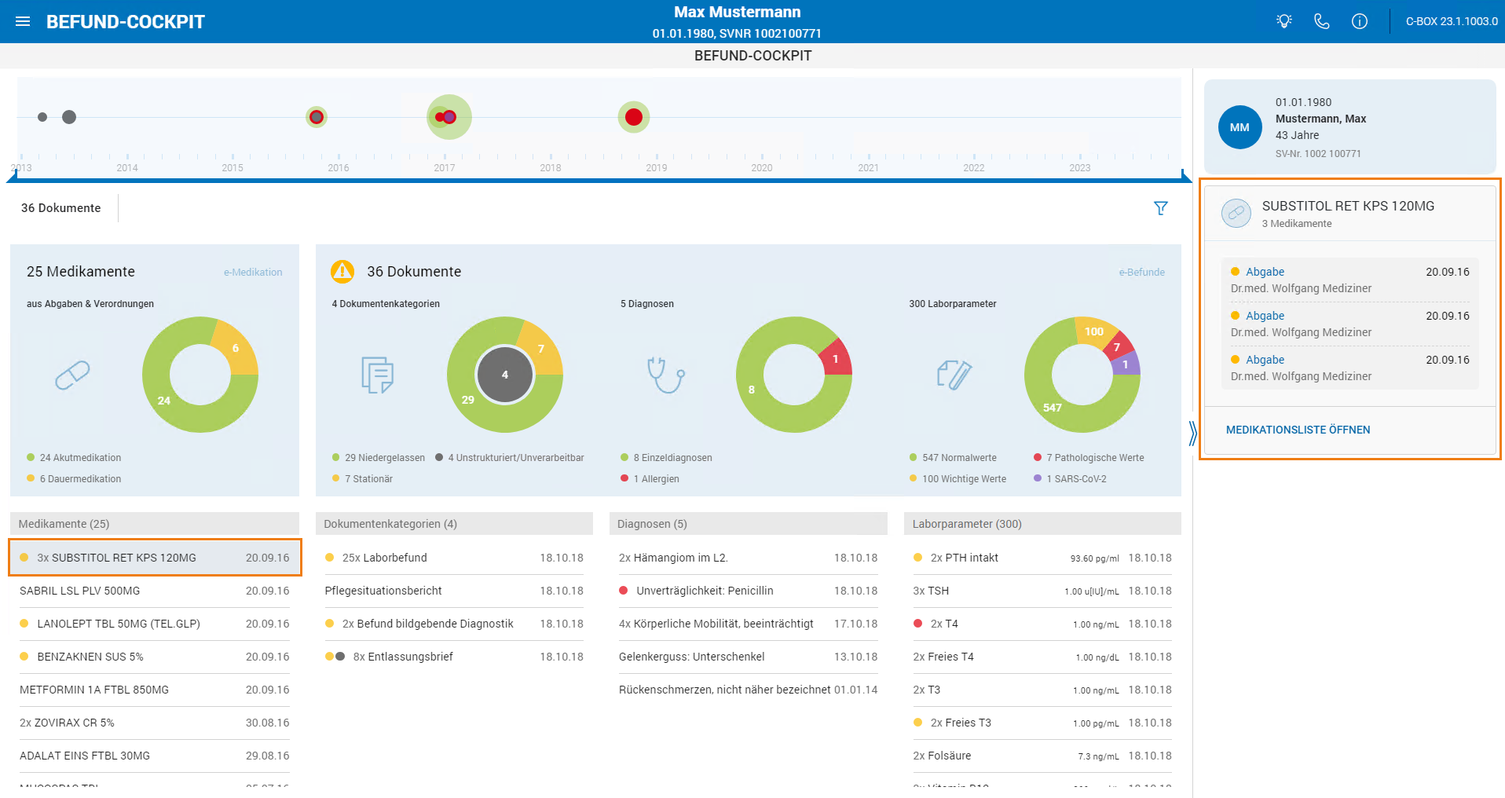Click the MM patient avatar
1505x798 pixels.
pyautogui.click(x=1240, y=127)
